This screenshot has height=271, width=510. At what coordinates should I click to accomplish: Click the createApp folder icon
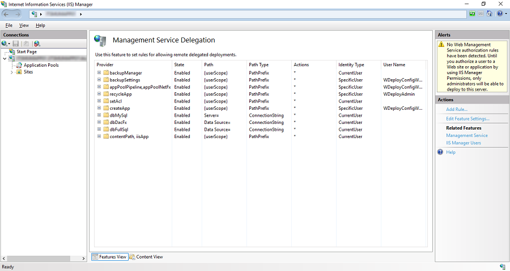pos(106,108)
